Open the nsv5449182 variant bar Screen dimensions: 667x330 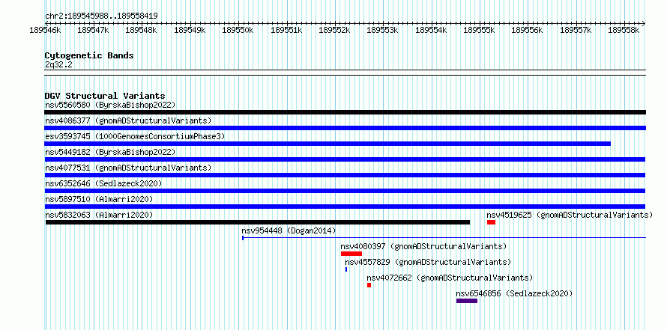coord(345,159)
